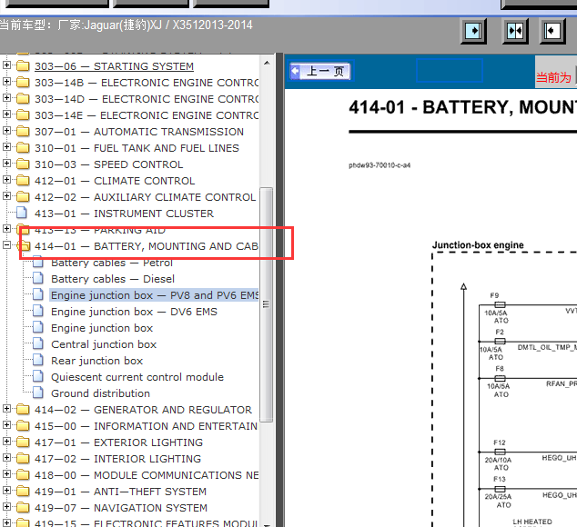Screen dimensions: 577x527
Task: Open Quiescent current control module page
Action: (137, 377)
